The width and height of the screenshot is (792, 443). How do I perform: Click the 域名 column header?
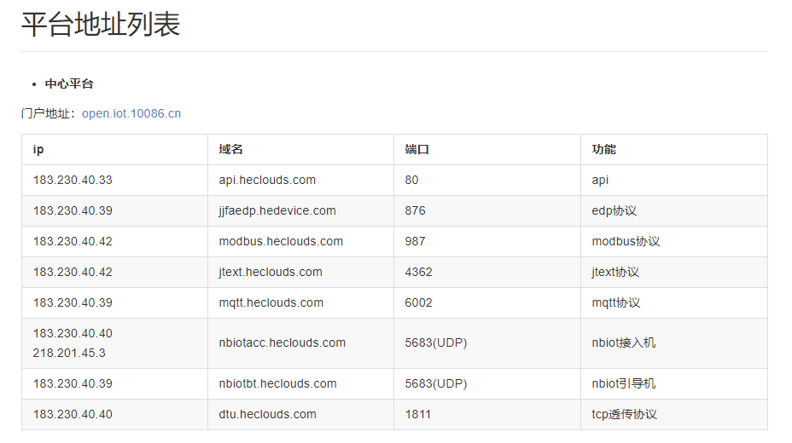pos(230,149)
